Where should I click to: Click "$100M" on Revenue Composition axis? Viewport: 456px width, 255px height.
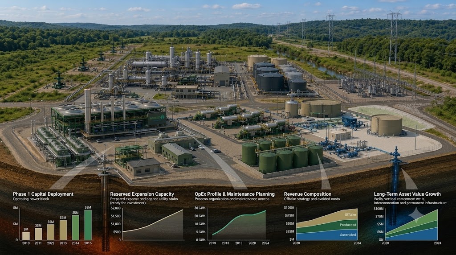click(289, 208)
